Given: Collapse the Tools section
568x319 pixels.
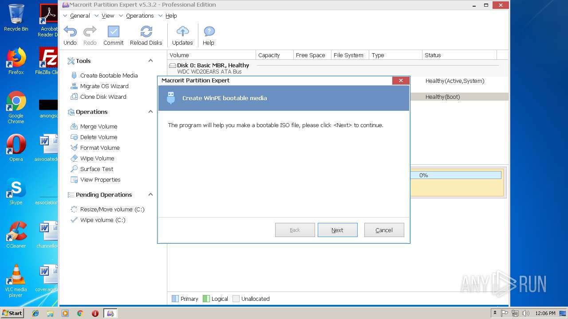Looking at the screenshot, I should tap(150, 61).
